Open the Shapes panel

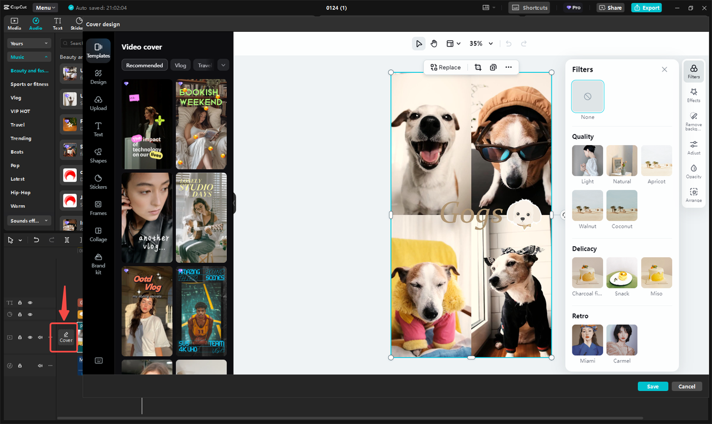tap(98, 155)
